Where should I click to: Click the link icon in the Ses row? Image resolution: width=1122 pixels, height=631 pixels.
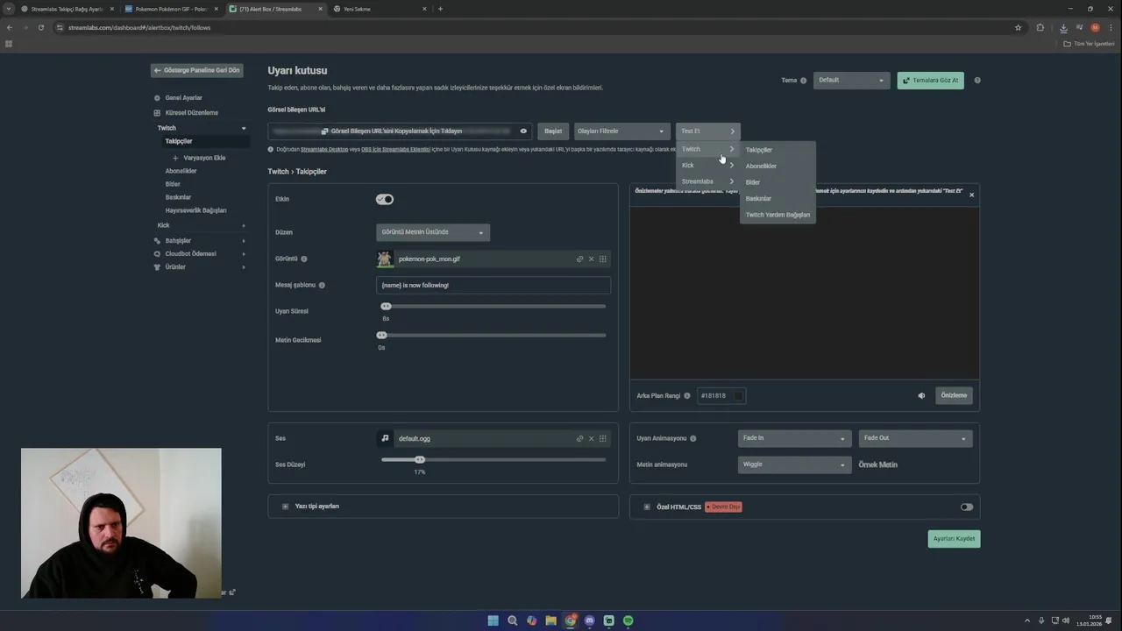[579, 439]
